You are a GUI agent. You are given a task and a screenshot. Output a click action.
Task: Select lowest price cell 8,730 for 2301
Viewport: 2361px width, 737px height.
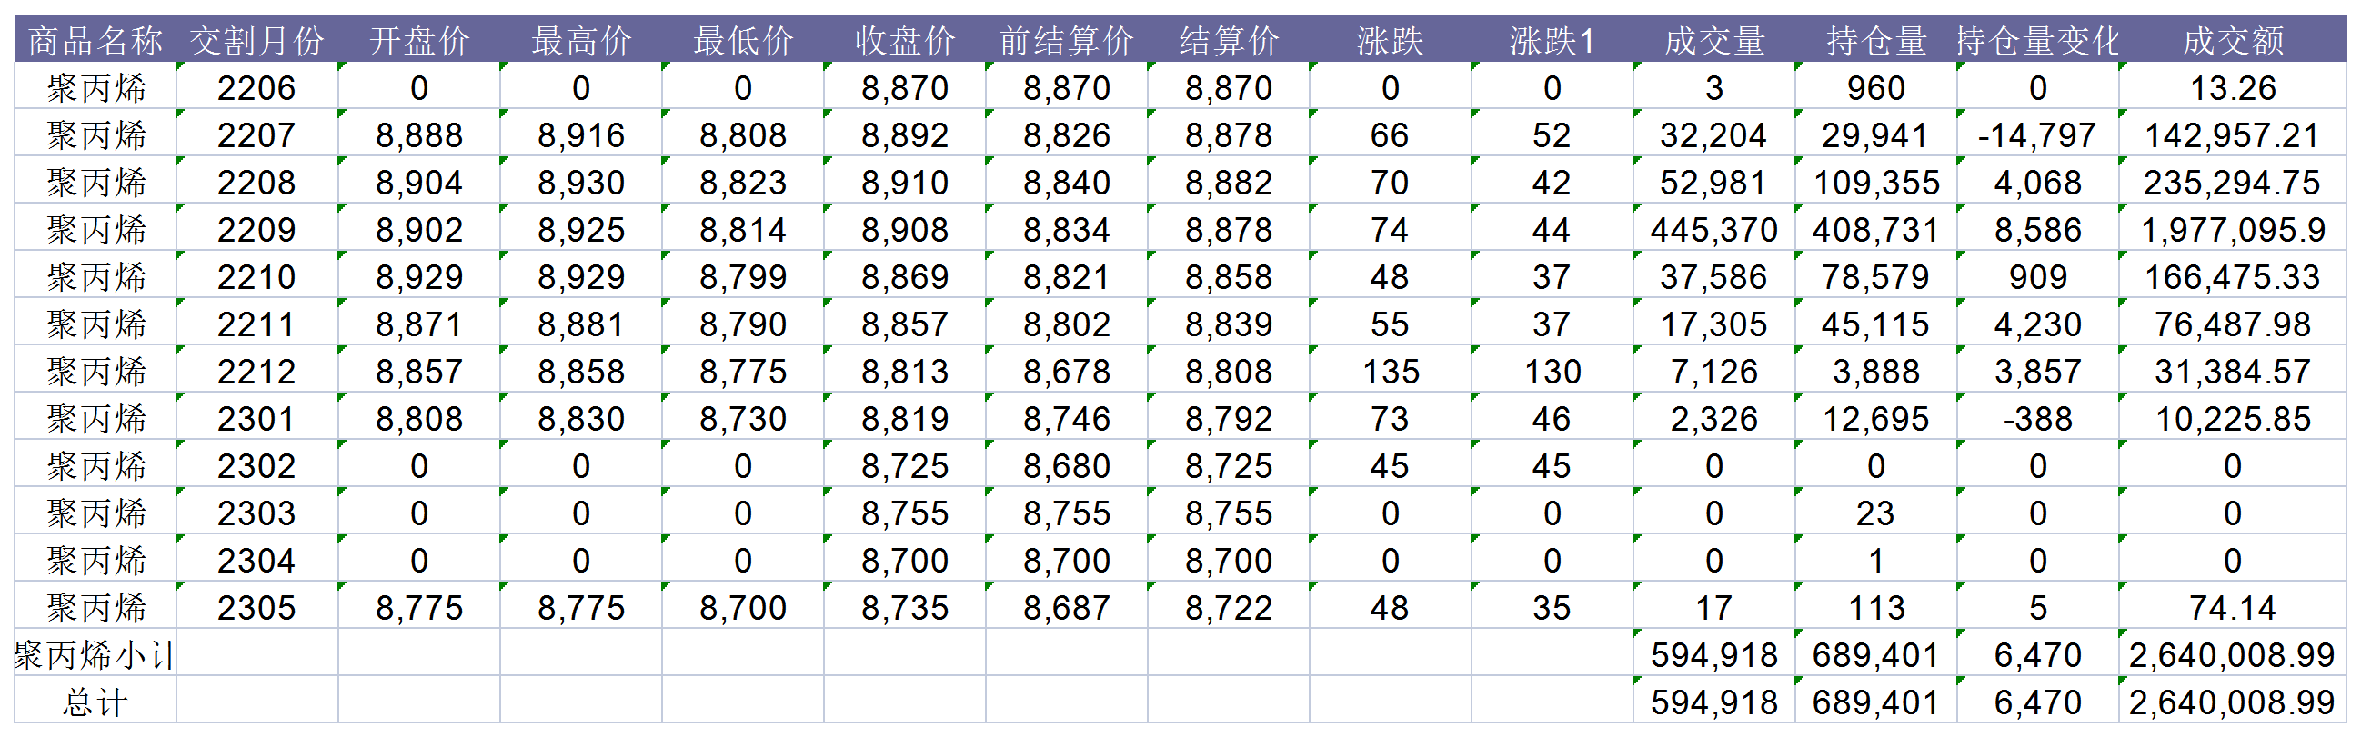742,419
